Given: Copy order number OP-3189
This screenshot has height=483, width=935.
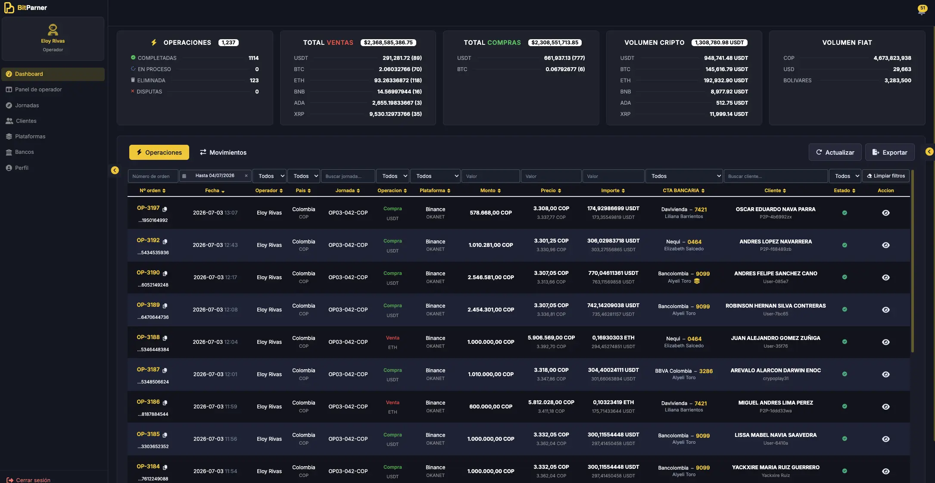Looking at the screenshot, I should click(x=165, y=306).
